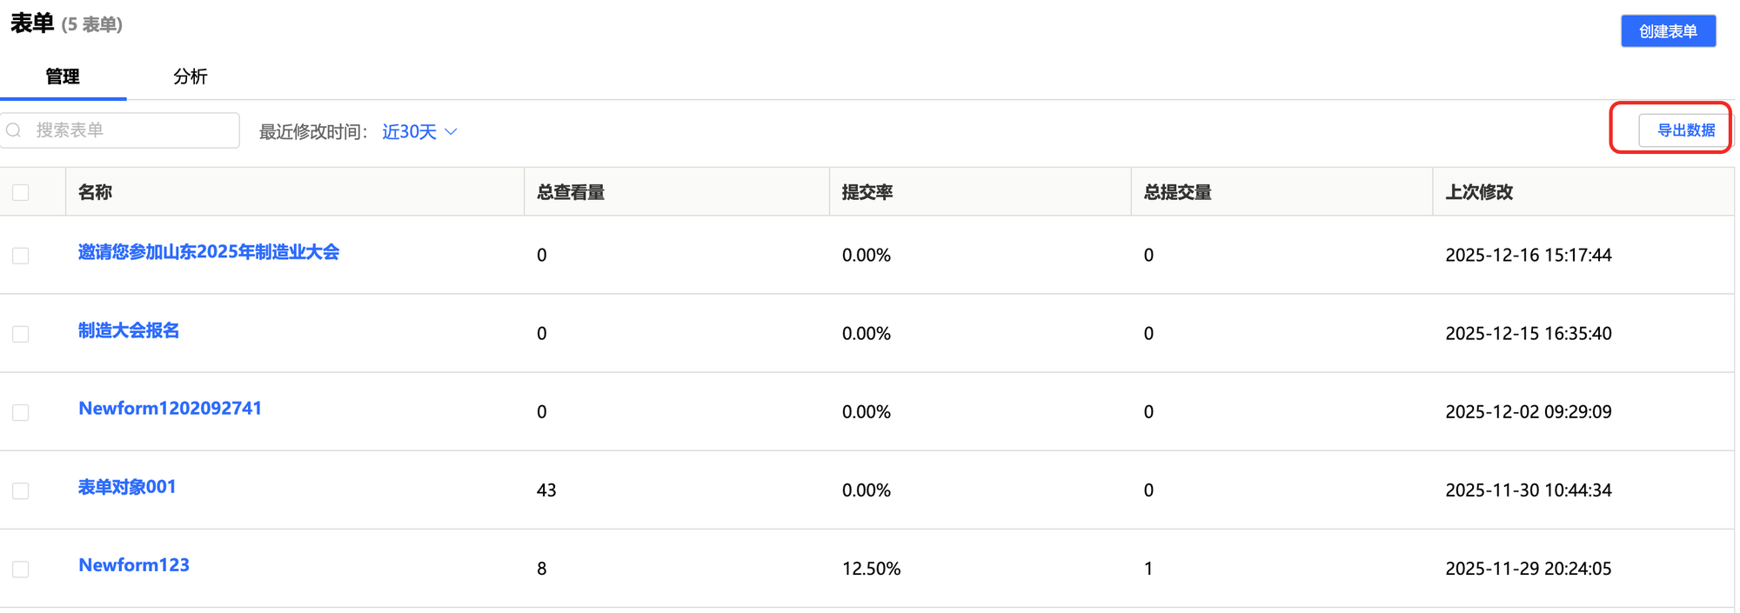
Task: Check the 邀请您参加山东2025年制造业大会 row checkbox
Action: pos(21,256)
